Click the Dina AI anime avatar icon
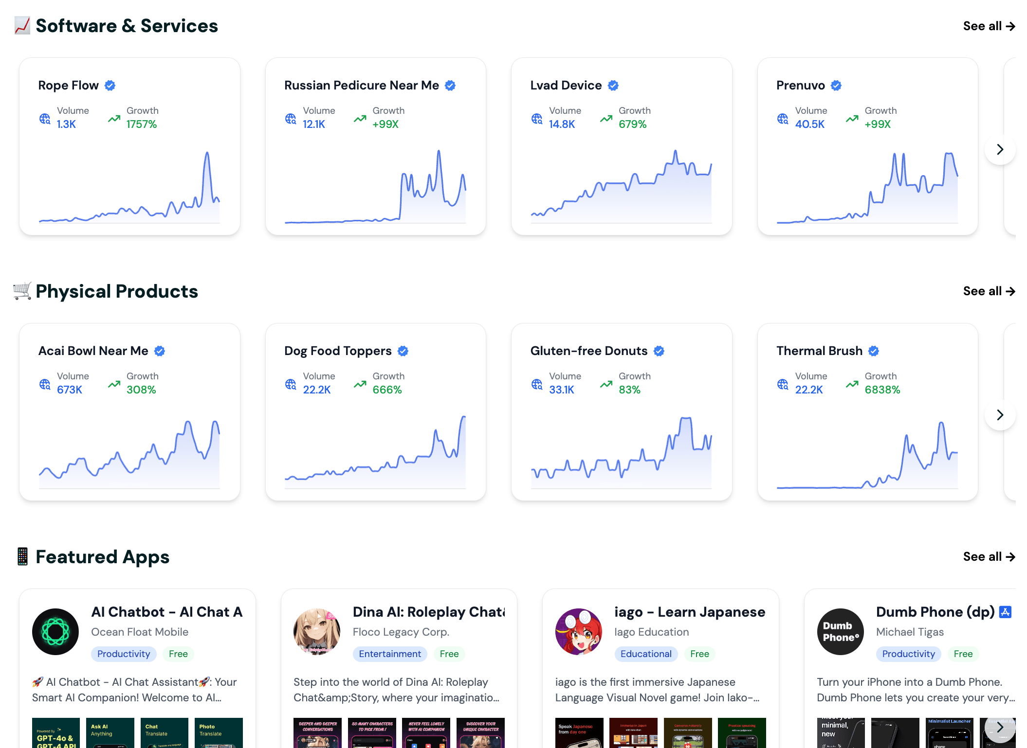The width and height of the screenshot is (1027, 748). (x=317, y=631)
